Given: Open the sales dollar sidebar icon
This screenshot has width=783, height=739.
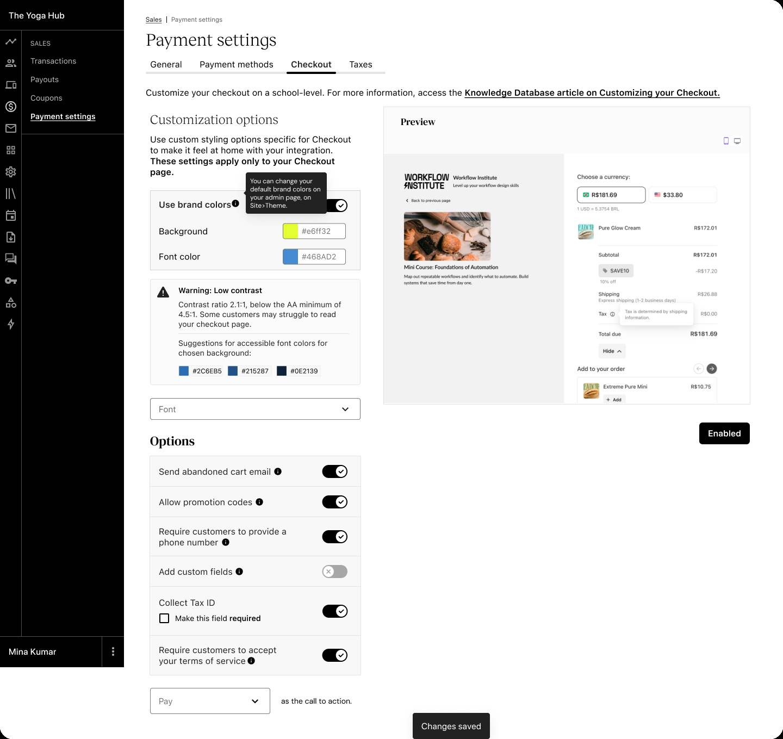Looking at the screenshot, I should [x=11, y=107].
